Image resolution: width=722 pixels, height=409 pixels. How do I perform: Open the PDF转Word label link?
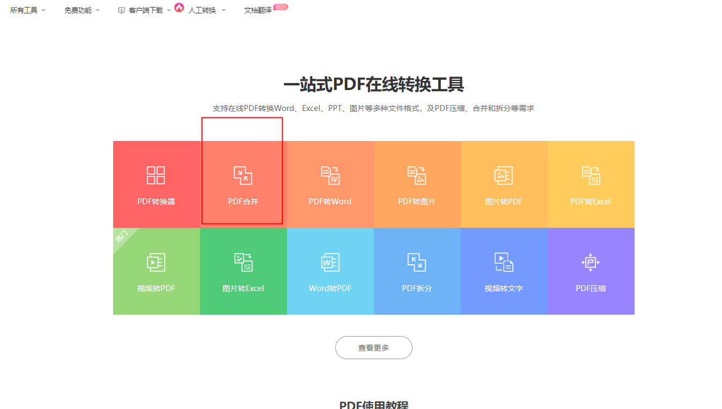pos(330,202)
